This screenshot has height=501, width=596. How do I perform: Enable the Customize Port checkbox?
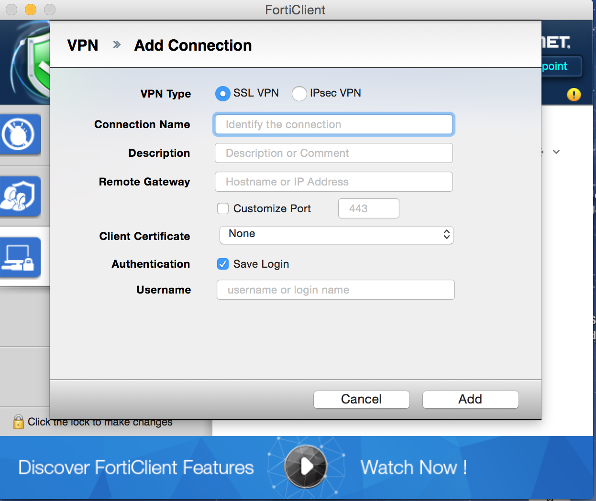coord(222,208)
